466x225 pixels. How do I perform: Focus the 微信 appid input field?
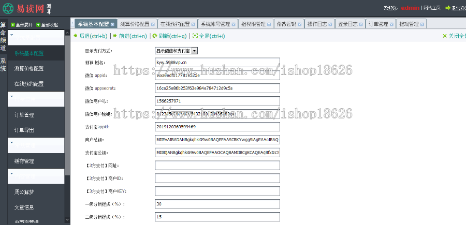pos(217,75)
